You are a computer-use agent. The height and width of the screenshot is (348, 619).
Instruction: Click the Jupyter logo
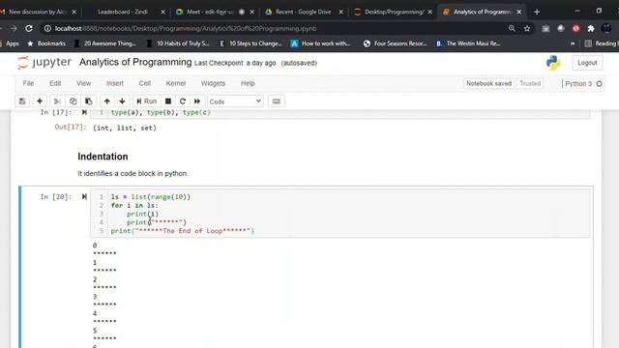coord(44,62)
